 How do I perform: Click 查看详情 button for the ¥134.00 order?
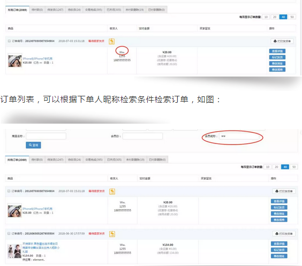pyautogui.click(x=279, y=244)
